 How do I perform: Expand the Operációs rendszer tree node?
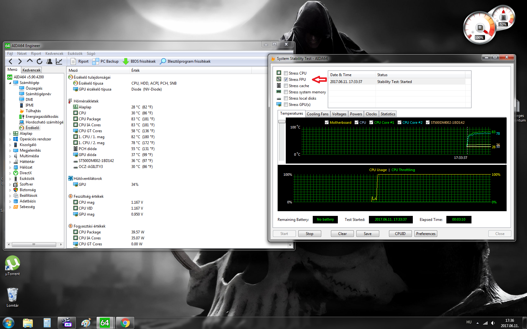[10, 139]
